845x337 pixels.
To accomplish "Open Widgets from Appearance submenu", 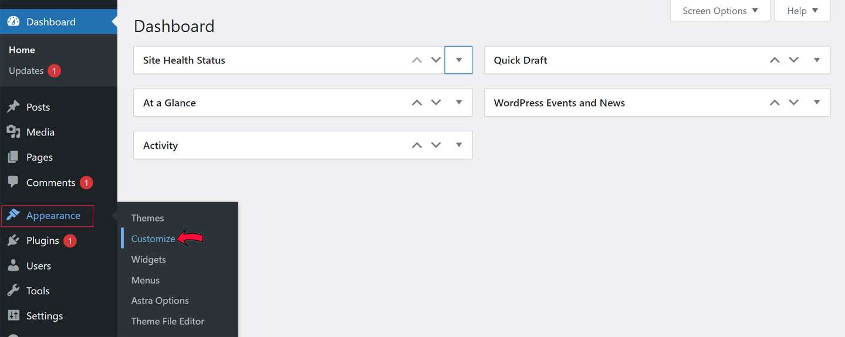I will [148, 260].
